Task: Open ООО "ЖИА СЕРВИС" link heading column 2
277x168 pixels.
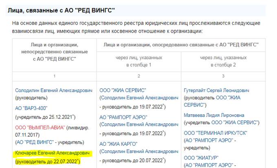Action: point(123,90)
